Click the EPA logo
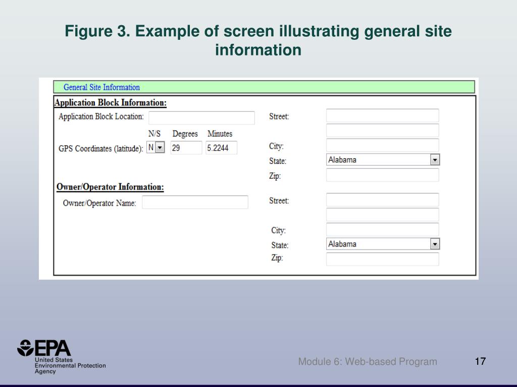Image resolution: width=517 pixels, height=387 pixels. click(61, 357)
